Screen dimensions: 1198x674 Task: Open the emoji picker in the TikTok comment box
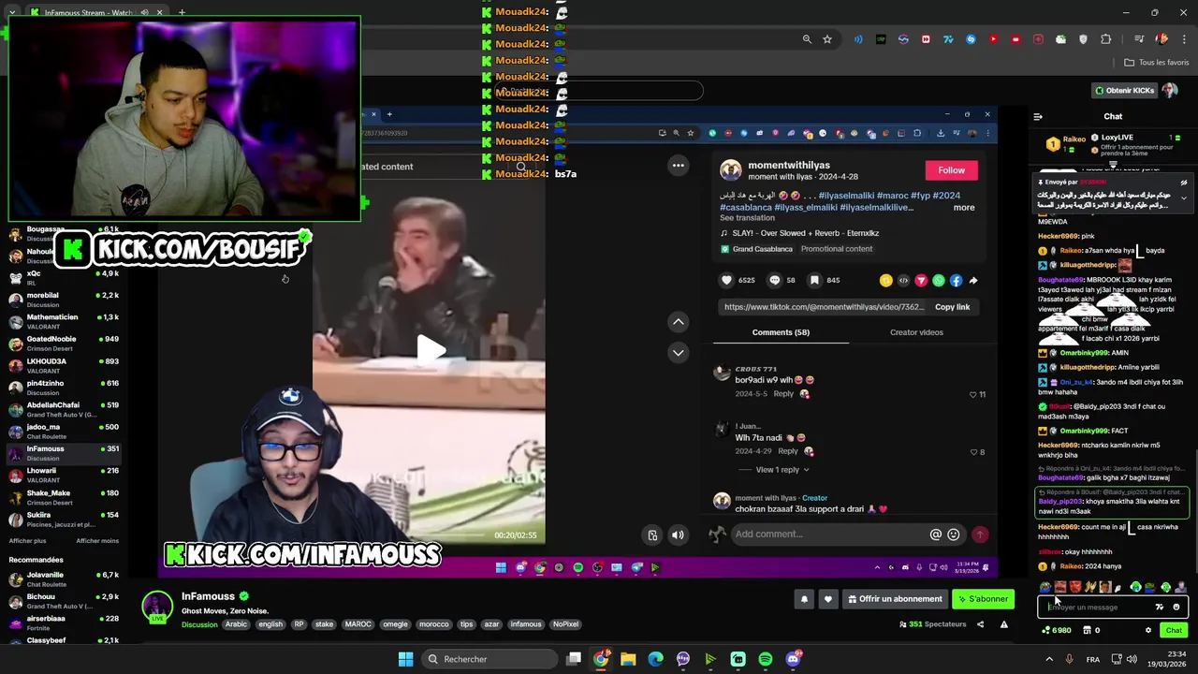pyautogui.click(x=954, y=535)
